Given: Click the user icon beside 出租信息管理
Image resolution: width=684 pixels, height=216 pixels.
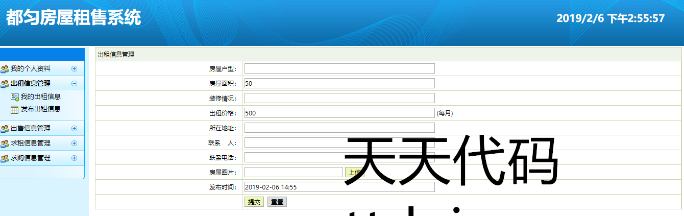Looking at the screenshot, I should click(5, 84).
